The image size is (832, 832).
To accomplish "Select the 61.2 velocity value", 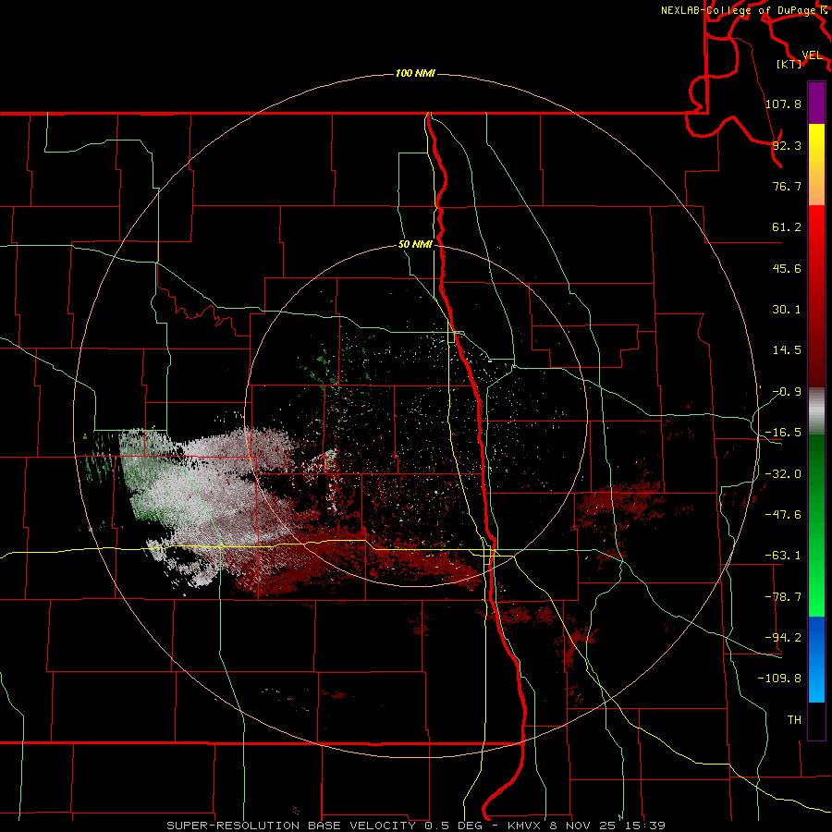I will click(x=787, y=227).
